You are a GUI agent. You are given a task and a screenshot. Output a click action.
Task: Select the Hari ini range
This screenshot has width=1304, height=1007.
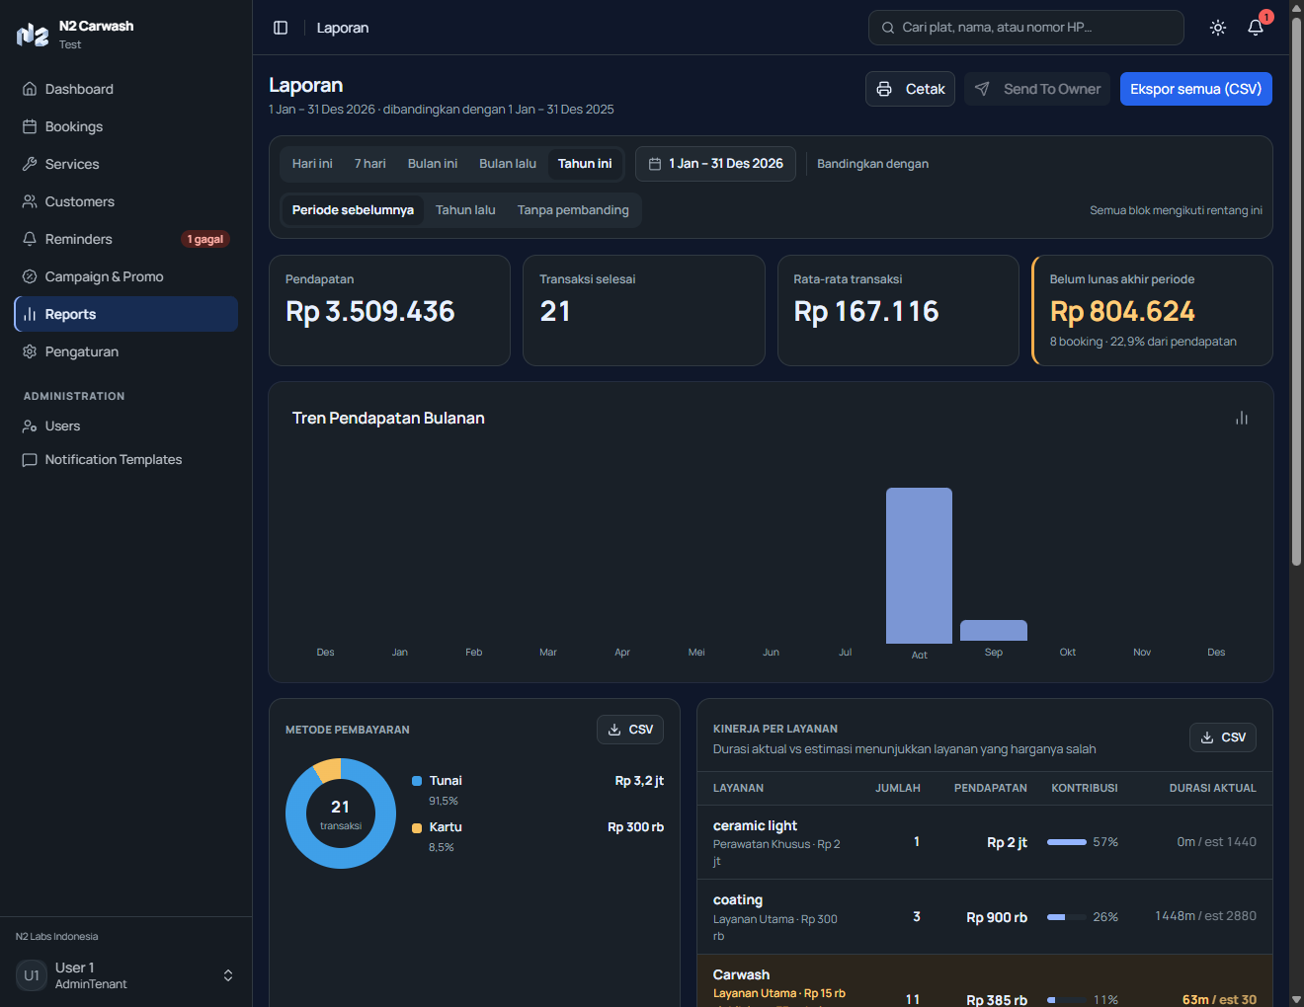click(x=312, y=164)
